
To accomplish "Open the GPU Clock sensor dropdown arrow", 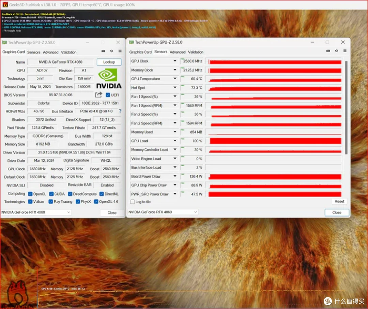I will 175,61.
